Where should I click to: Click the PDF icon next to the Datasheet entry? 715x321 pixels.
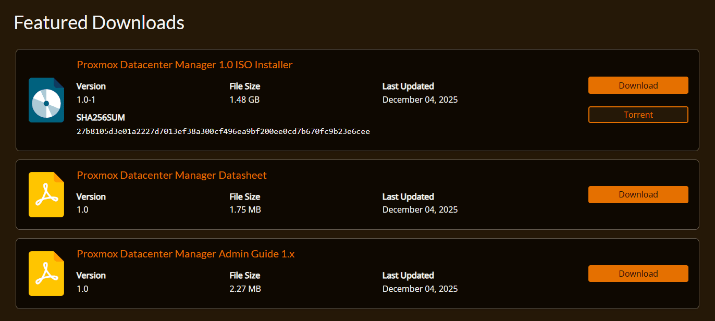pyautogui.click(x=46, y=194)
